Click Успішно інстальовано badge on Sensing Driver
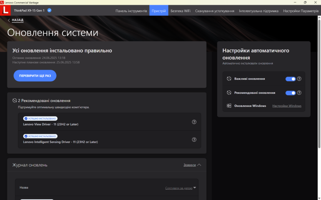The image size is (321, 200). click(40, 136)
